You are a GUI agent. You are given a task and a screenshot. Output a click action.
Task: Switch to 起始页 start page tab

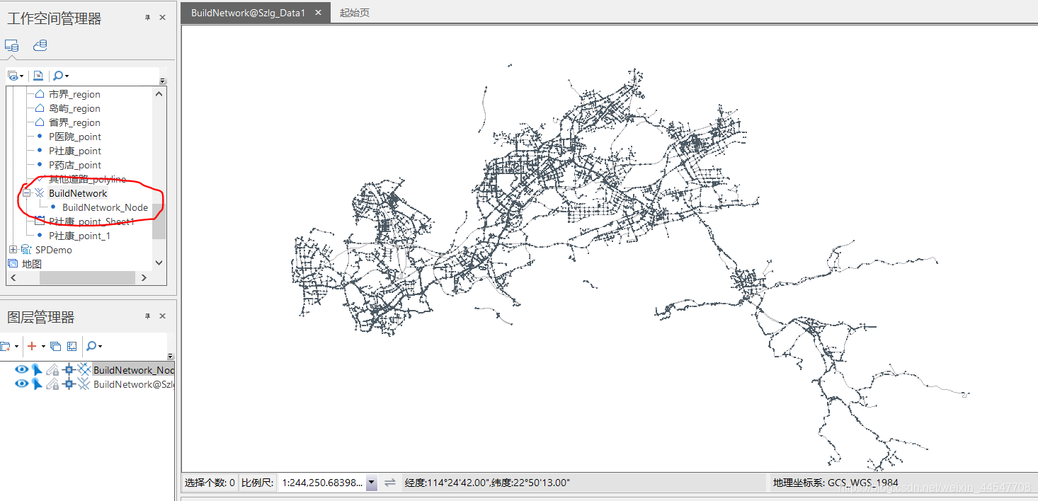click(x=355, y=13)
